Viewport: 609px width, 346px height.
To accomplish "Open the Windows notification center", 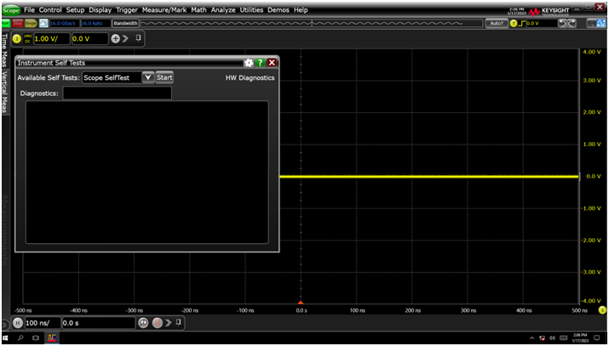I will pos(597,338).
